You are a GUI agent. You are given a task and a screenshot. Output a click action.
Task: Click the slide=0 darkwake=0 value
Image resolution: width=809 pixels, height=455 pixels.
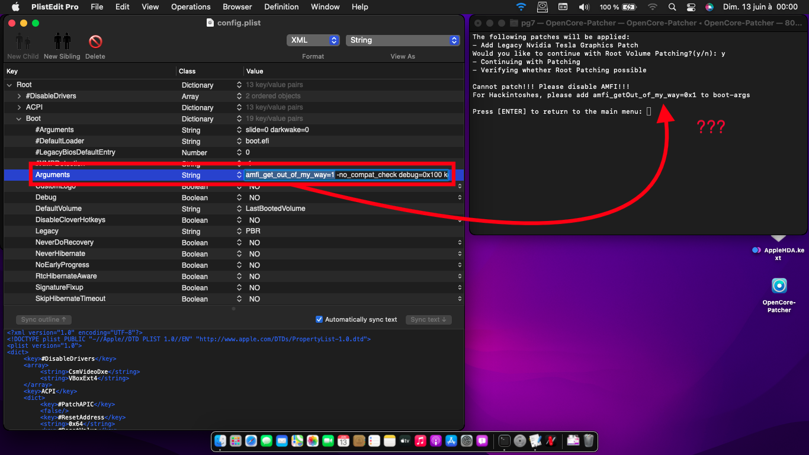coord(277,130)
